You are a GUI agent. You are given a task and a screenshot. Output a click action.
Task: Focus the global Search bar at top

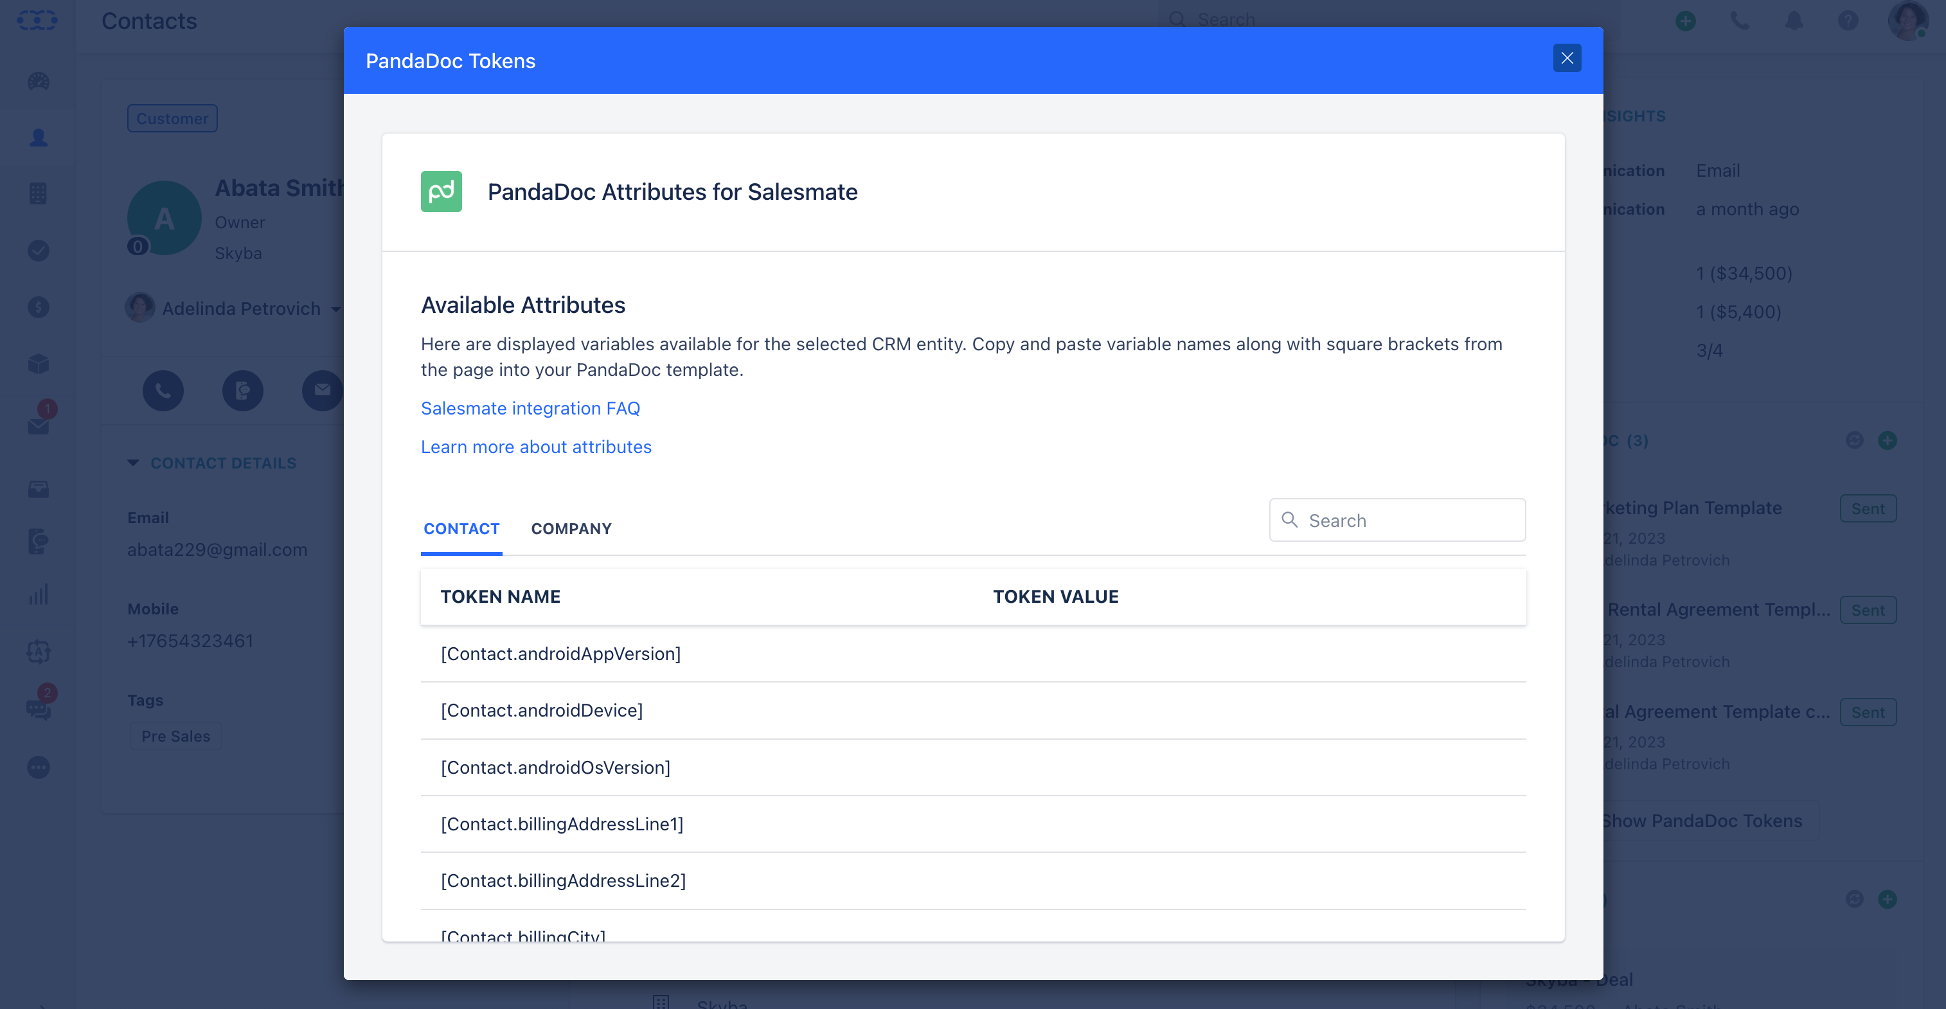(x=1390, y=20)
